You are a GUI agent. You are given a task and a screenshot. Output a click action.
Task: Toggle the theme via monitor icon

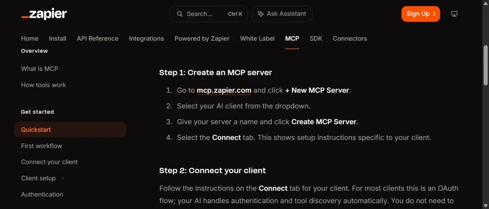pos(454,14)
